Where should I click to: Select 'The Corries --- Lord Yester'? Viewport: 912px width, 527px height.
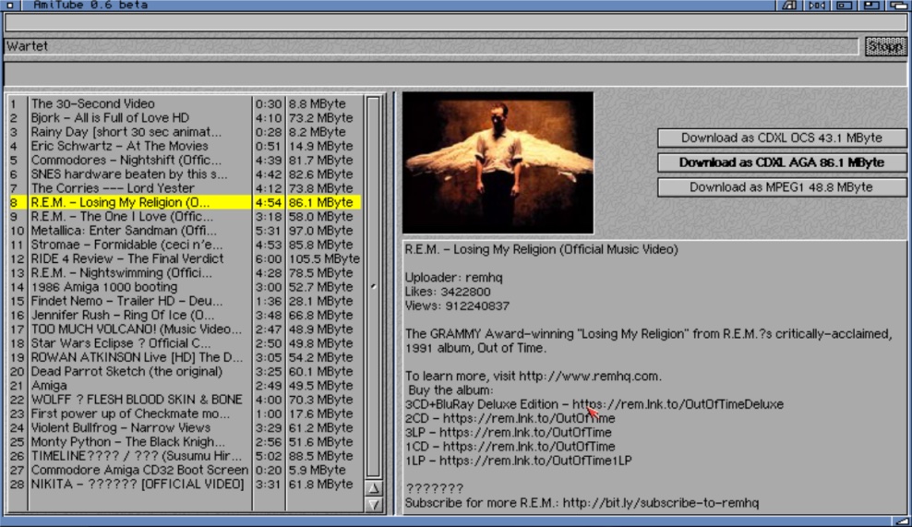coord(185,188)
